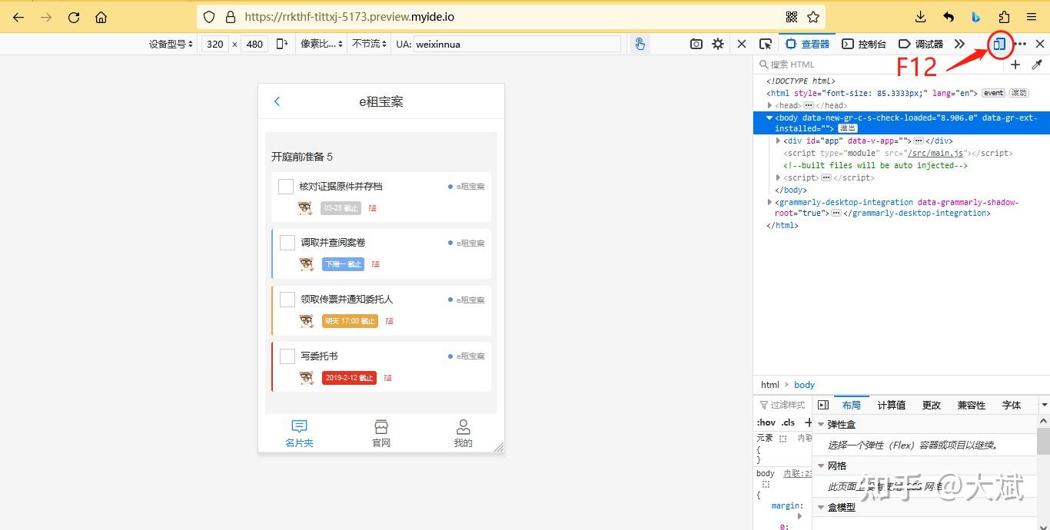This screenshot has height=530, width=1050.
Task: Open the browser home page icon
Action: [x=101, y=17]
